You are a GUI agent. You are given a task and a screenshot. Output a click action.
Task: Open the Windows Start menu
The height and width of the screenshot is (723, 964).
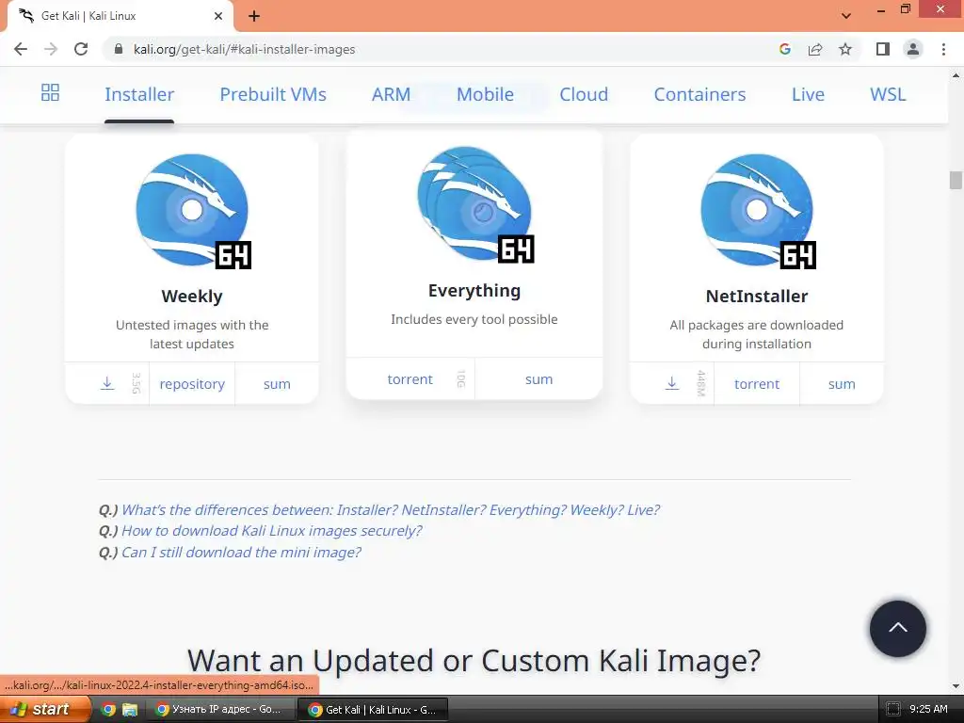click(x=43, y=709)
